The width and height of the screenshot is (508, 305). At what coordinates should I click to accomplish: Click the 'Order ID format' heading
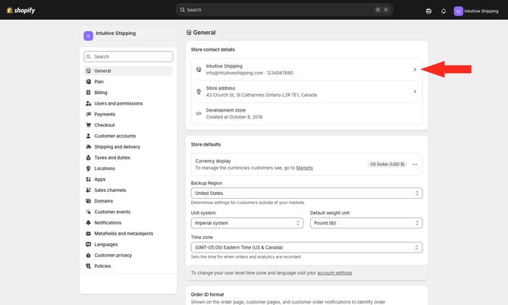pos(207,294)
